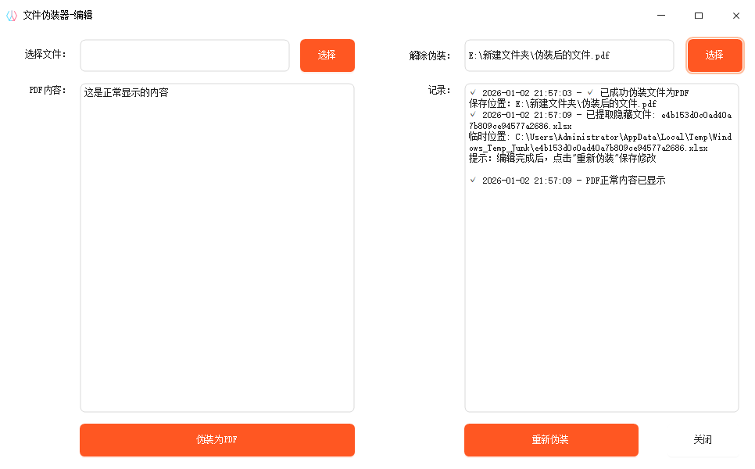This screenshot has height=469, width=755.
Task: Click the 记录： label
Action: [x=439, y=90]
